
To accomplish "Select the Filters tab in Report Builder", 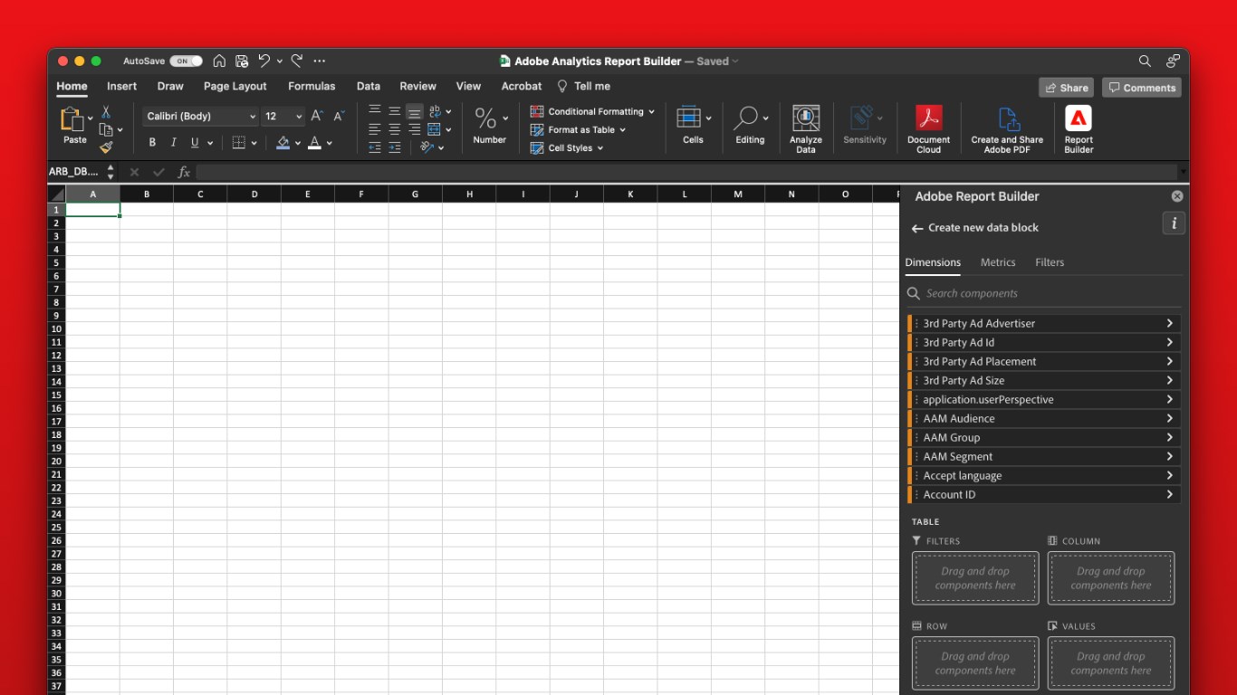I will [x=1050, y=262].
